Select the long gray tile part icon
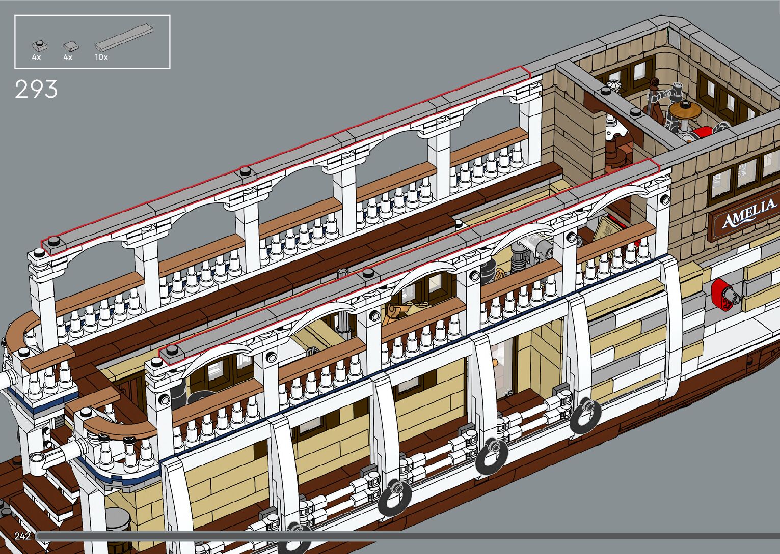Image resolution: width=780 pixels, height=554 pixels. [x=124, y=37]
